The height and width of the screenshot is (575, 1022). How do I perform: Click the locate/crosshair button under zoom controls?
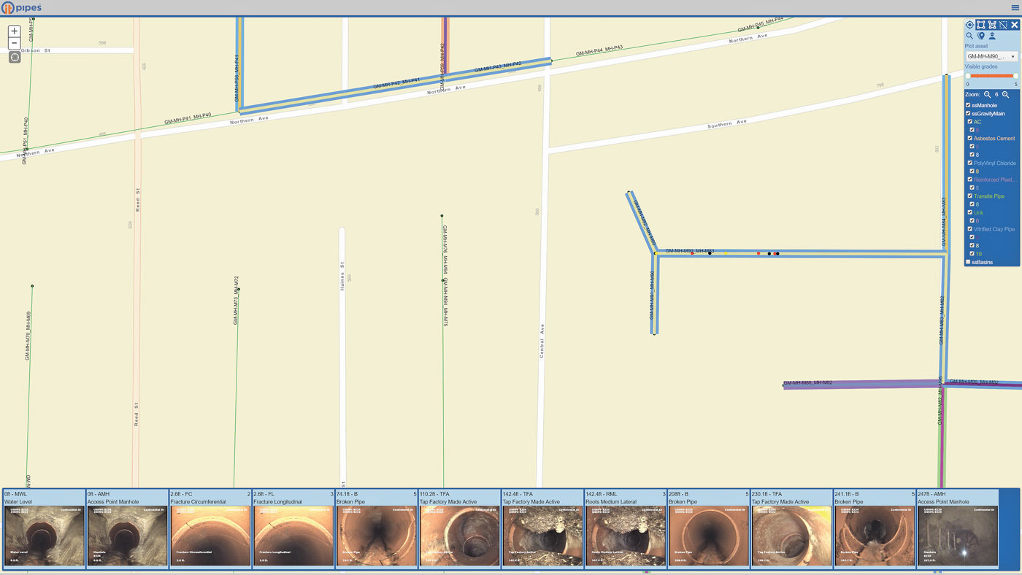coord(15,58)
